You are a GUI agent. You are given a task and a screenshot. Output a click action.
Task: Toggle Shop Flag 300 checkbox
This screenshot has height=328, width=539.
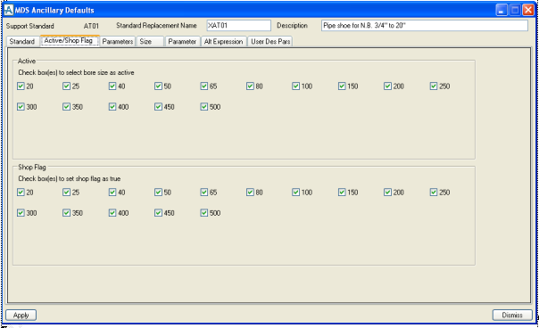(x=21, y=213)
